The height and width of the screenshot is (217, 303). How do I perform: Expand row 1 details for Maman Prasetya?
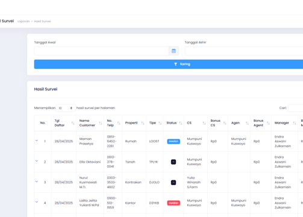click(37, 140)
